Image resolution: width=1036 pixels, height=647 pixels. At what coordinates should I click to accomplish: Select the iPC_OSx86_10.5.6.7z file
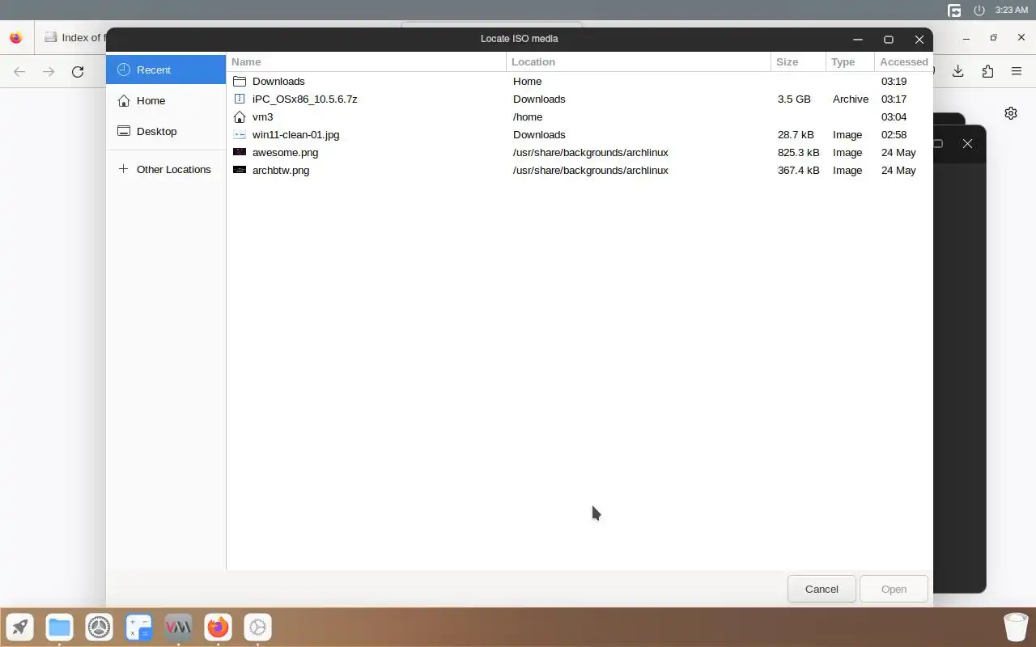tap(580, 99)
